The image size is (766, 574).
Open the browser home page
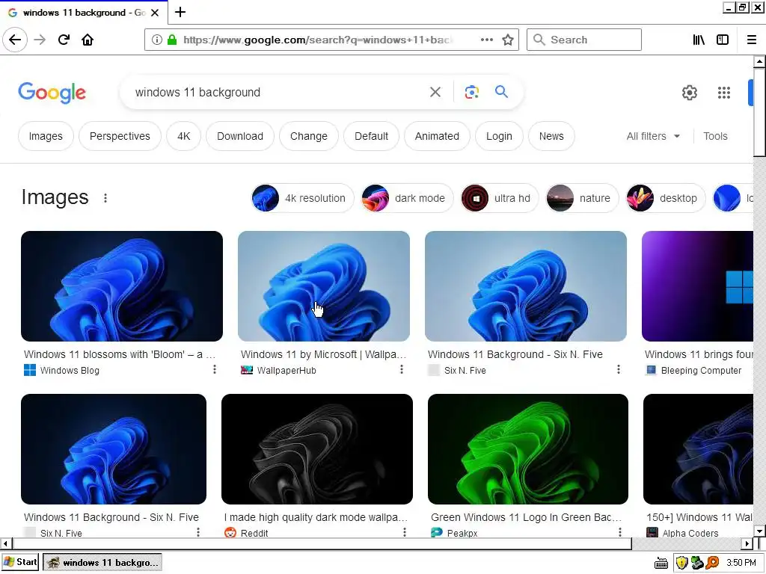point(88,40)
